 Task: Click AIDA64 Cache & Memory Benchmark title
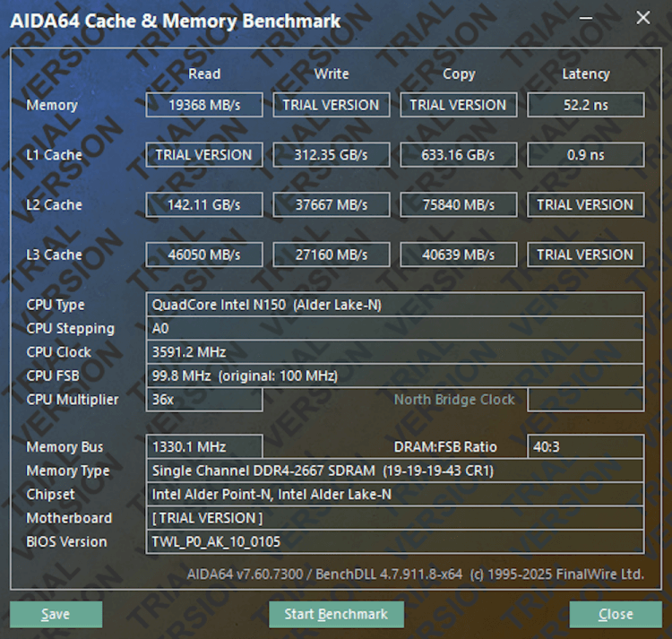click(176, 21)
